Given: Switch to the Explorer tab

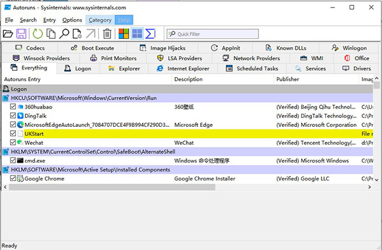Looking at the screenshot, I should 124,69.
